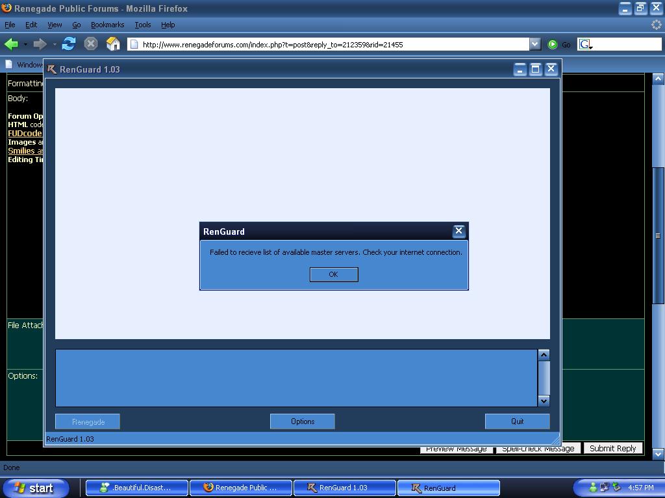The height and width of the screenshot is (498, 665).
Task: Expand the URL address bar dropdown
Action: [x=534, y=44]
